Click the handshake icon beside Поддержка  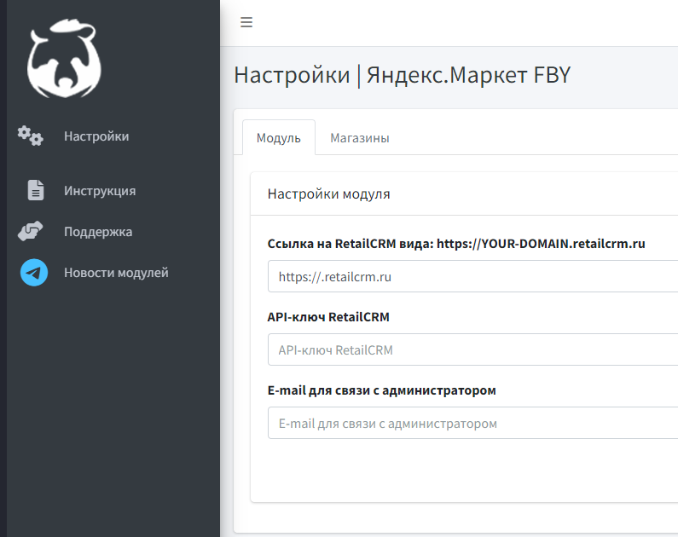30,231
